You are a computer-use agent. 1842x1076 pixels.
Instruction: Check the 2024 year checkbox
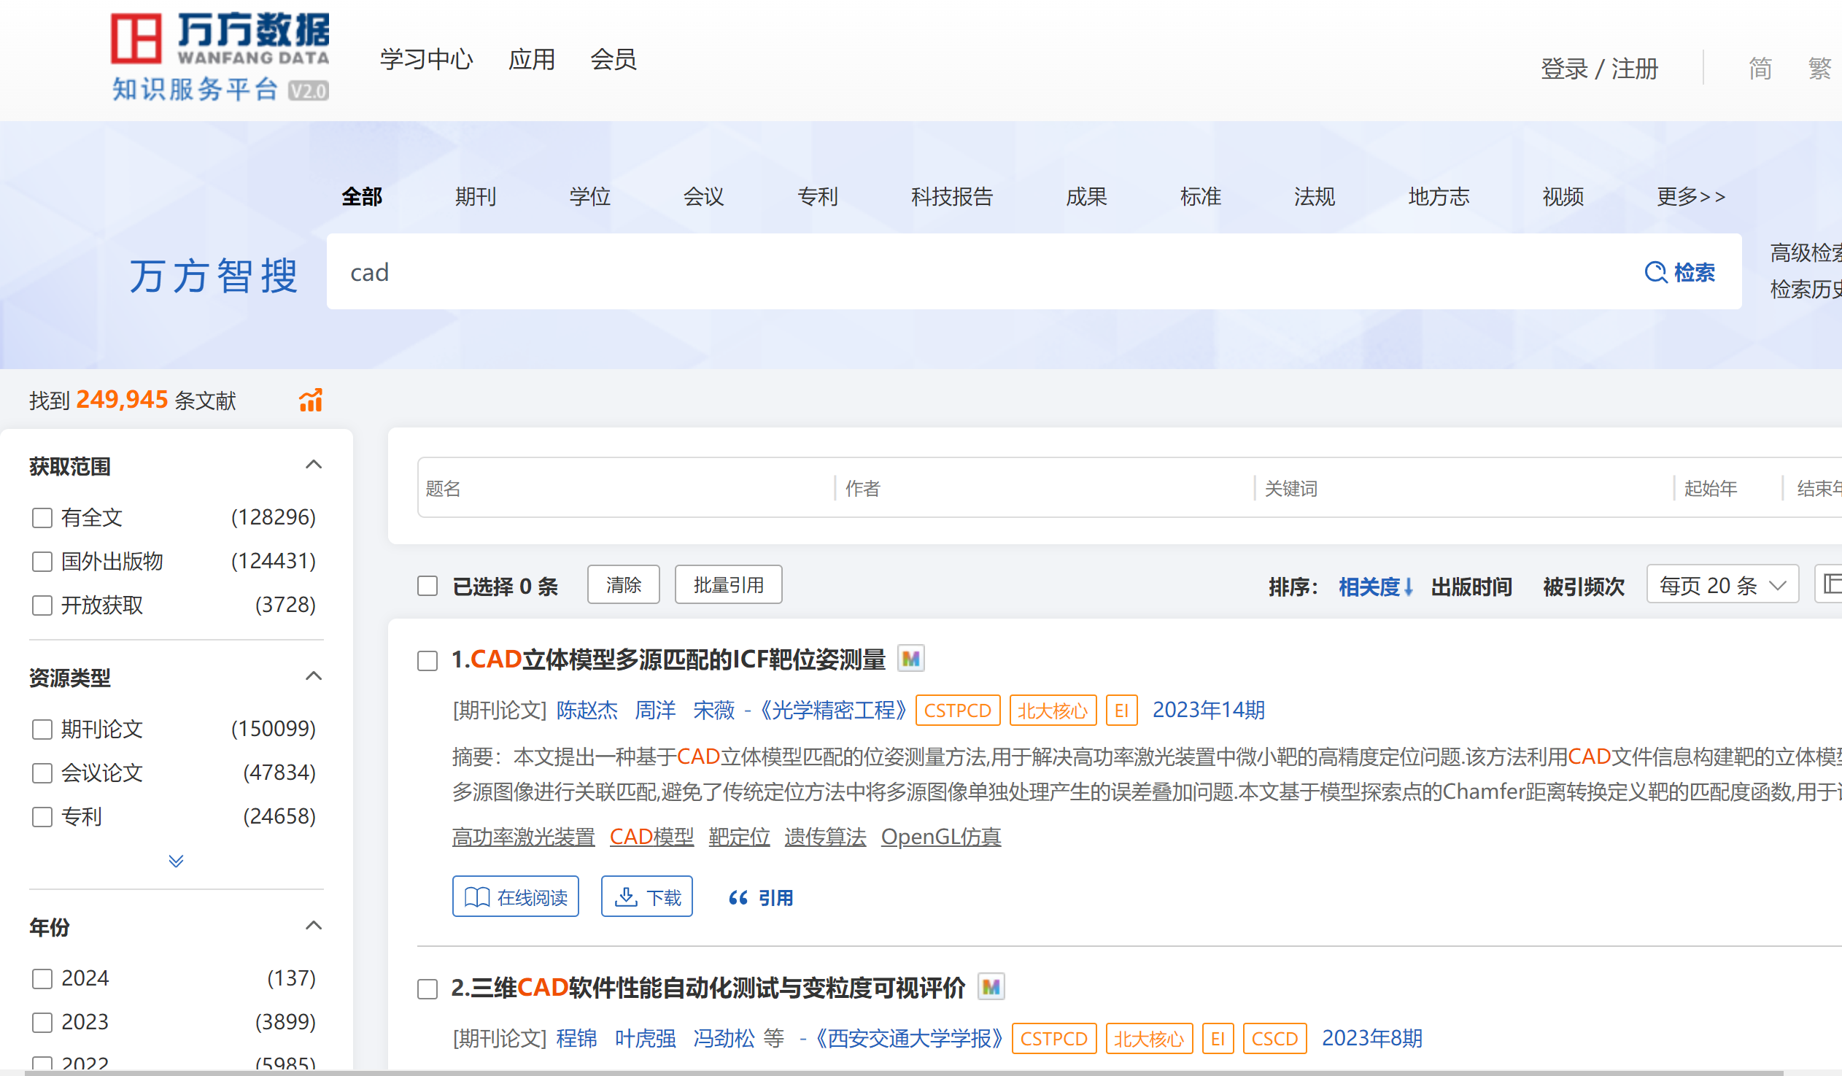(42, 978)
